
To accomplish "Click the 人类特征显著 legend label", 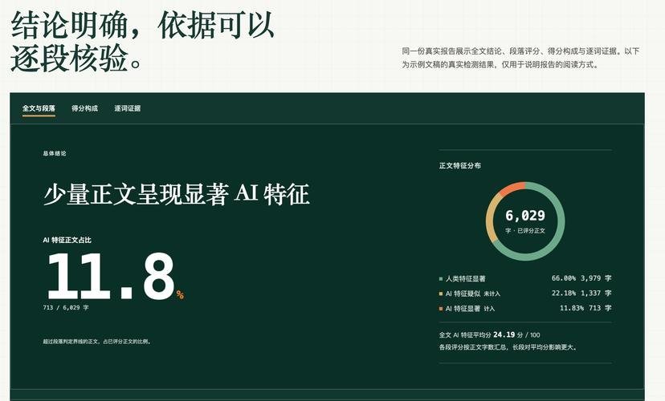I will point(465,278).
